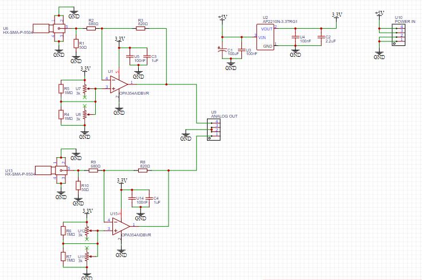Select the R1 50Ω termination resistor
This screenshot has width=422, height=280.
[76, 44]
